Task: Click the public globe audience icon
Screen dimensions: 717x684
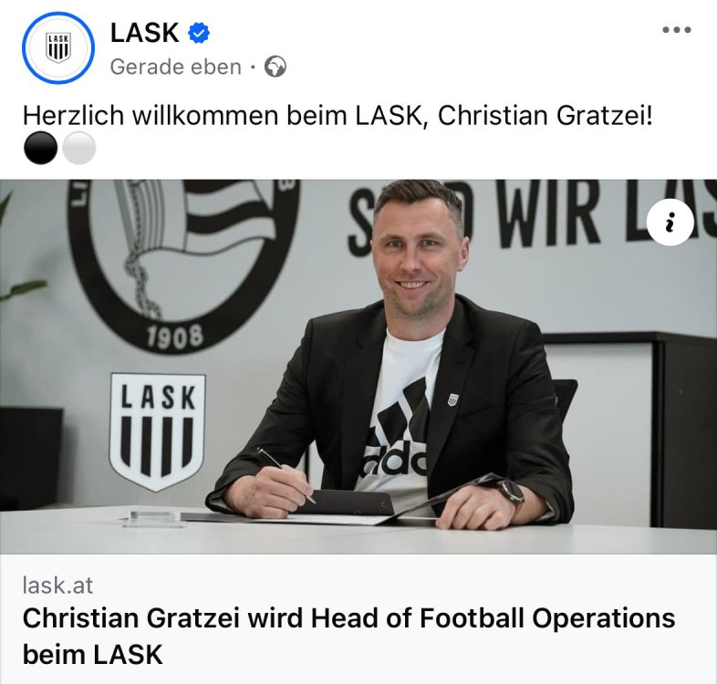Action: (x=275, y=67)
